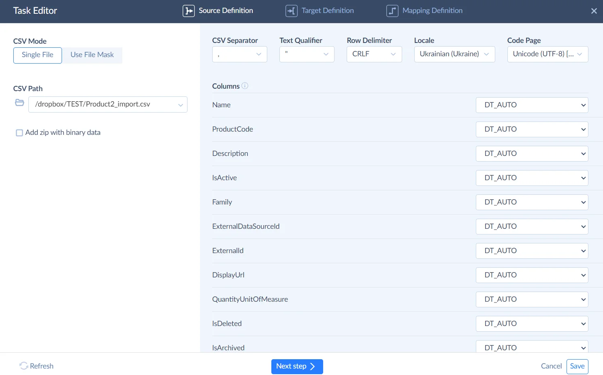Switch to the Target Definition tab
The height and width of the screenshot is (375, 603).
(320, 11)
